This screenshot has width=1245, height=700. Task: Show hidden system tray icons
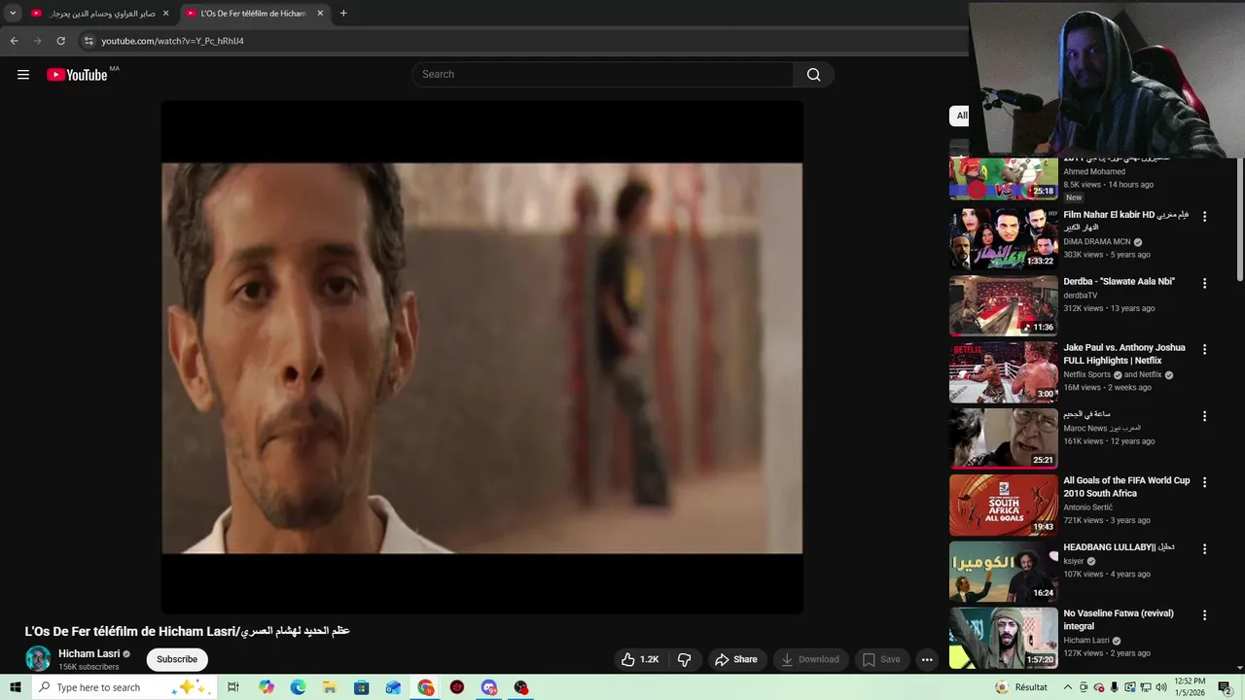(x=1068, y=687)
